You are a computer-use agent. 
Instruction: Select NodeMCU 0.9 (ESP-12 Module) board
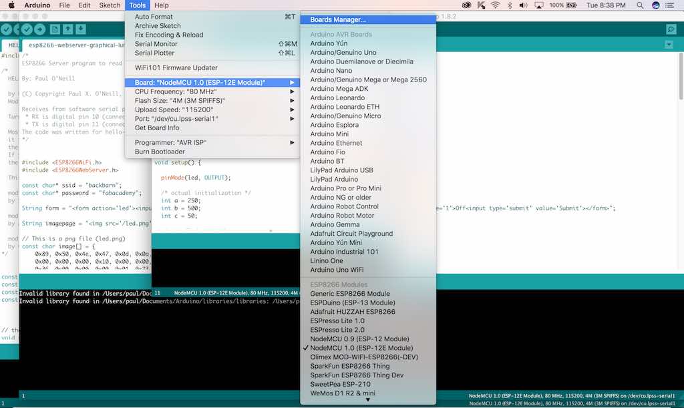[x=368, y=339]
